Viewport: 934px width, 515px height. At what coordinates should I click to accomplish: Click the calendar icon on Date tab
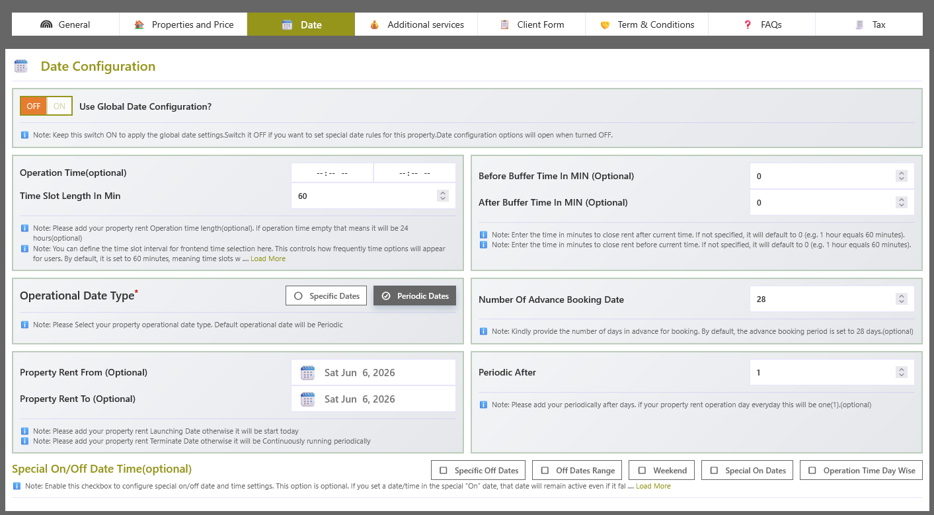(287, 24)
